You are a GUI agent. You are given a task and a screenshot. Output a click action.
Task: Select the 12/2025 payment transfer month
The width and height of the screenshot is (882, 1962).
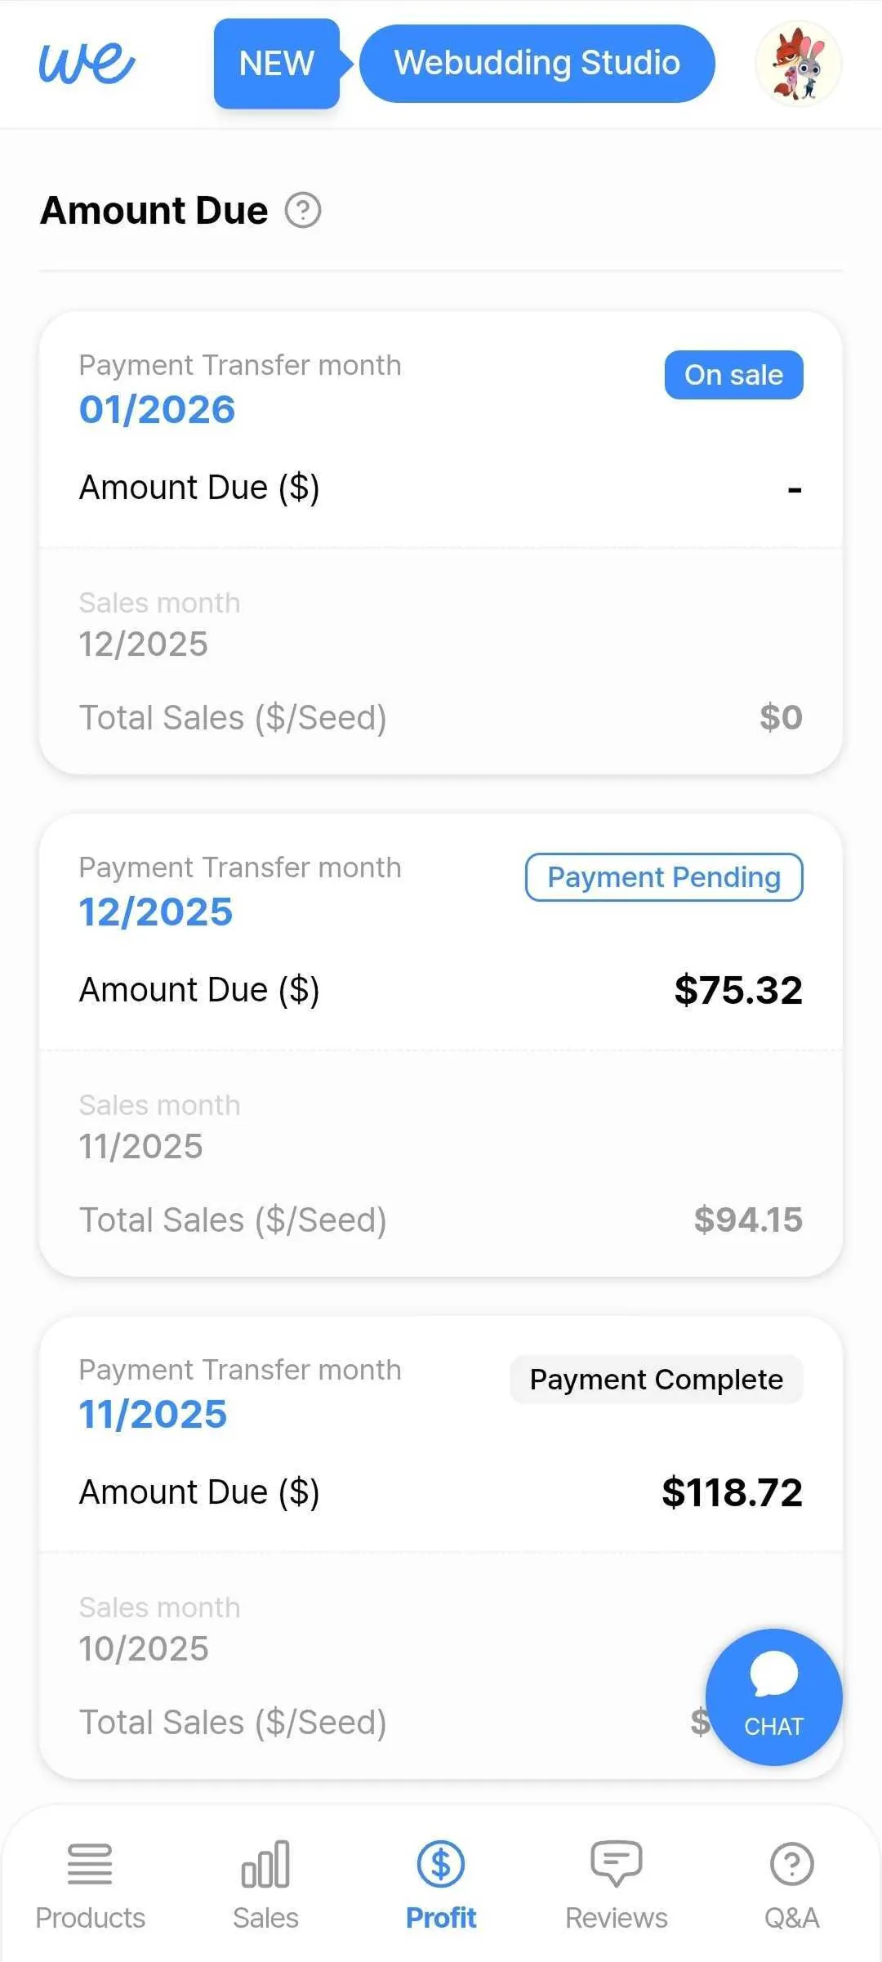(156, 912)
